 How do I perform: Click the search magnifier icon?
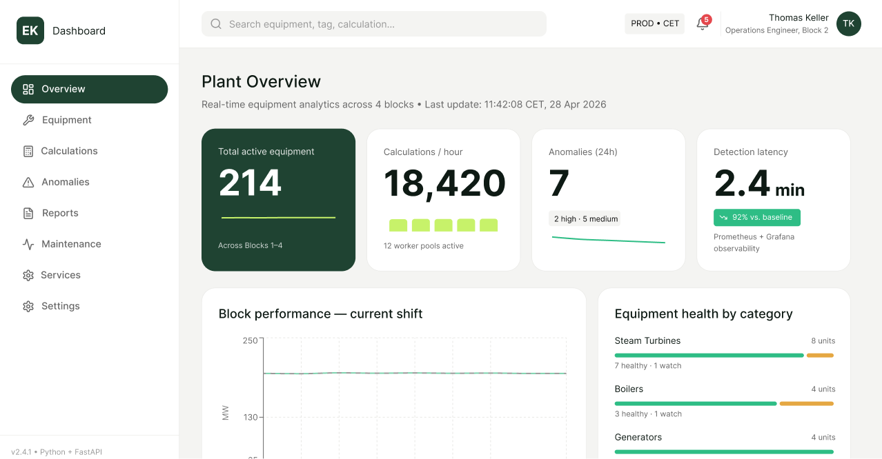coord(216,24)
